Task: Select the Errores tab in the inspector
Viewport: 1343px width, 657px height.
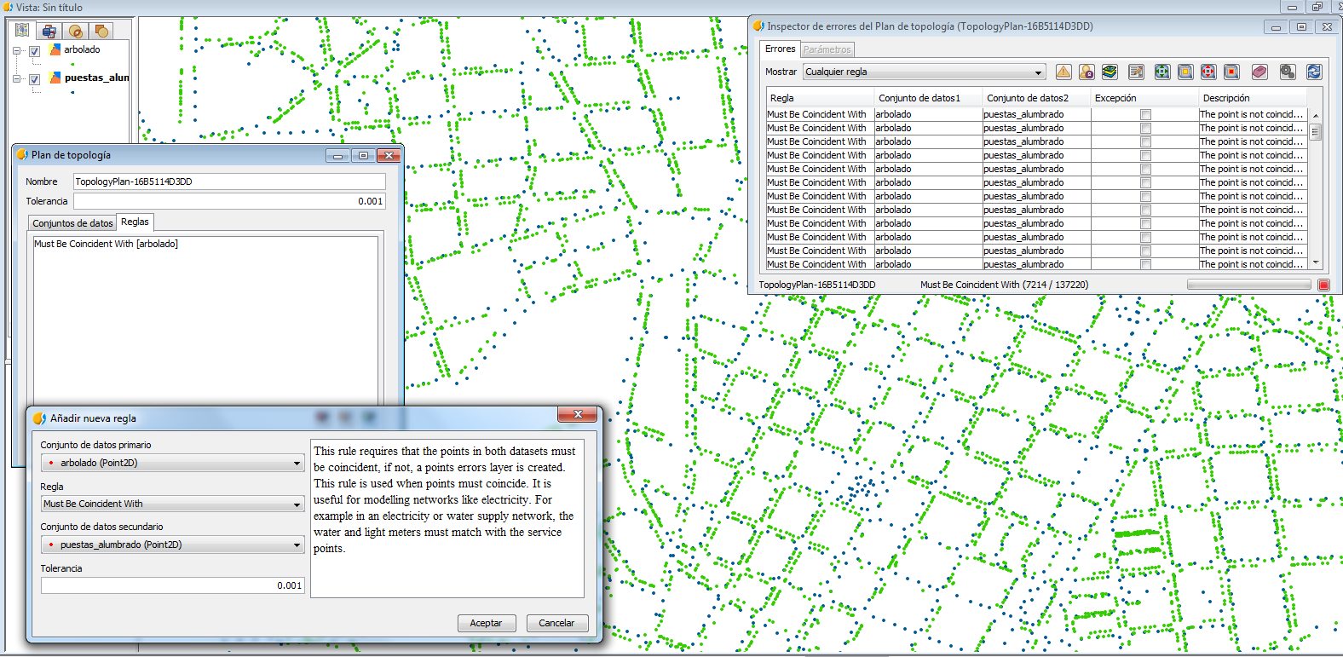Action: pyautogui.click(x=780, y=49)
